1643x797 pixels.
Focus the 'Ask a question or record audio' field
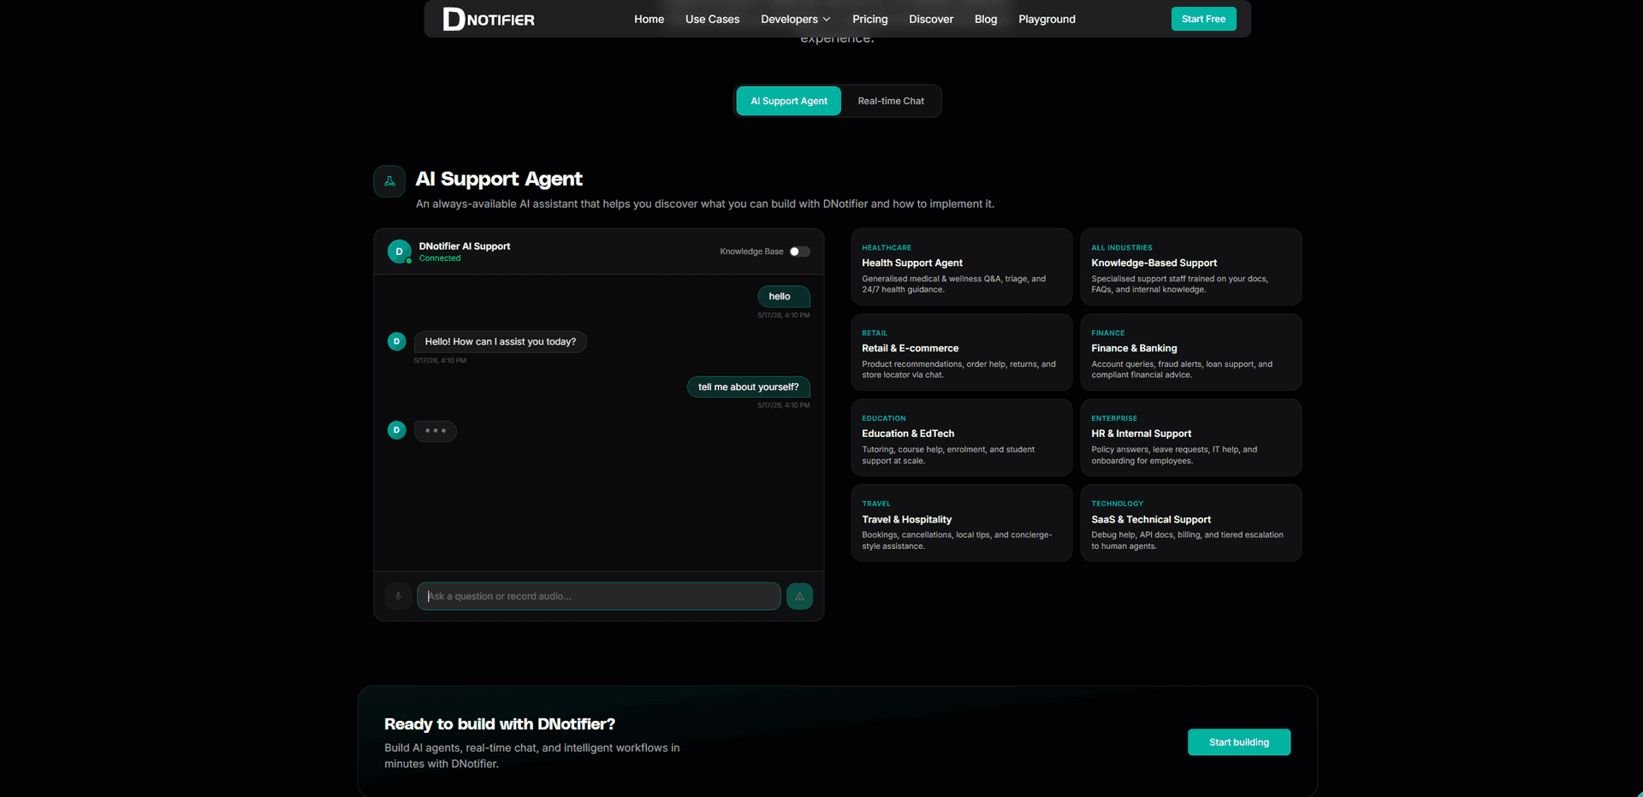(598, 596)
